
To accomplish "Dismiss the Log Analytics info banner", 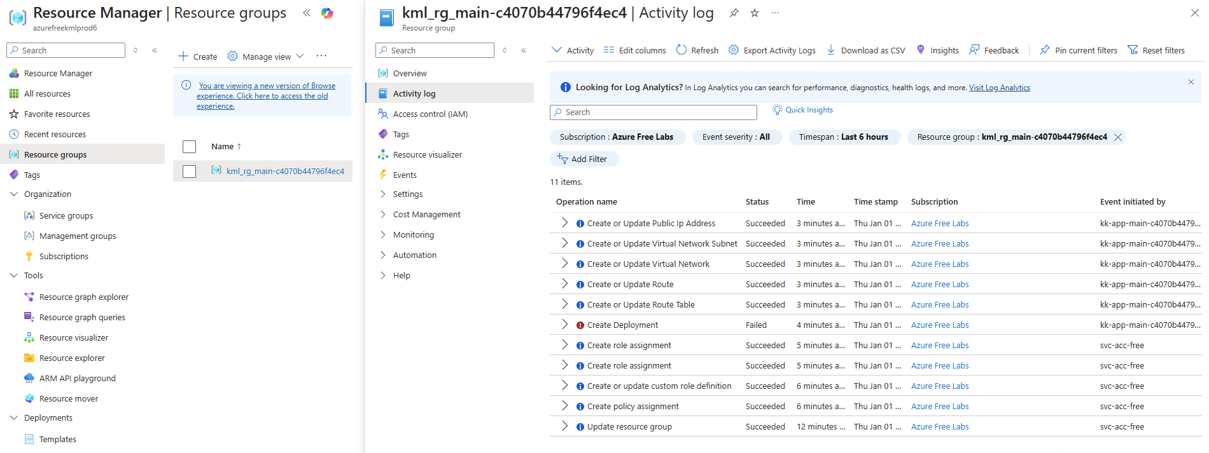I will [1191, 82].
